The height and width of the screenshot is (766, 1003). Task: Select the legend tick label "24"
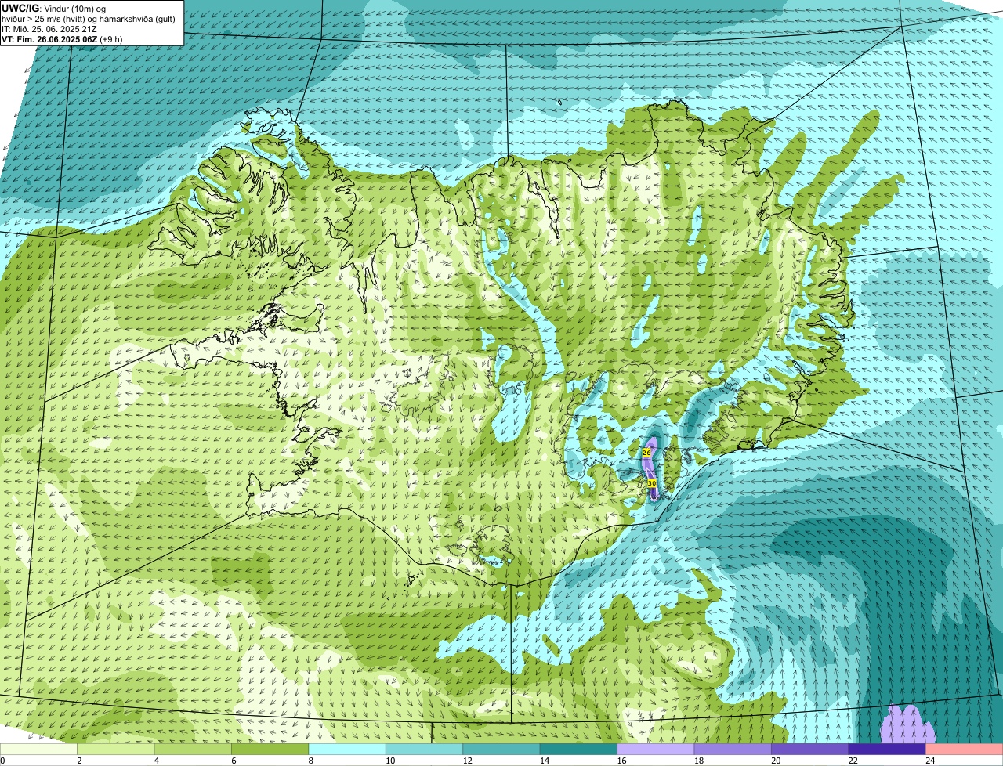pos(930,761)
